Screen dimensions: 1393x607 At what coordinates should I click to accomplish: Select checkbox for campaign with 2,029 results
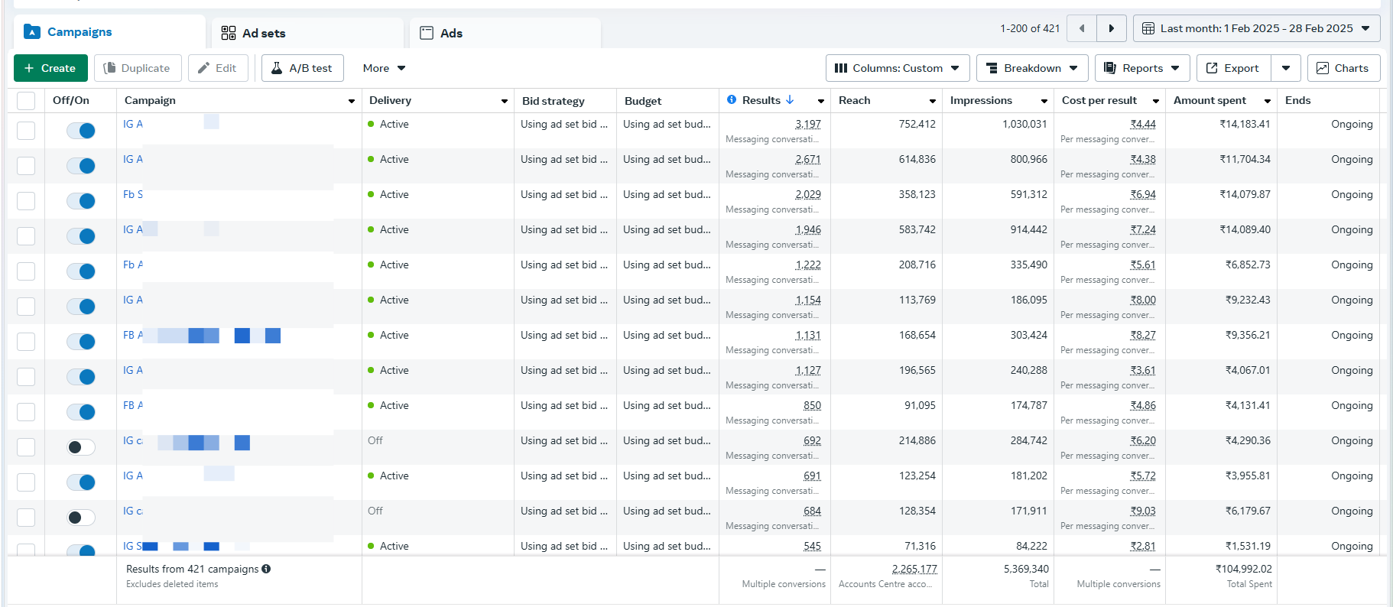tap(26, 201)
